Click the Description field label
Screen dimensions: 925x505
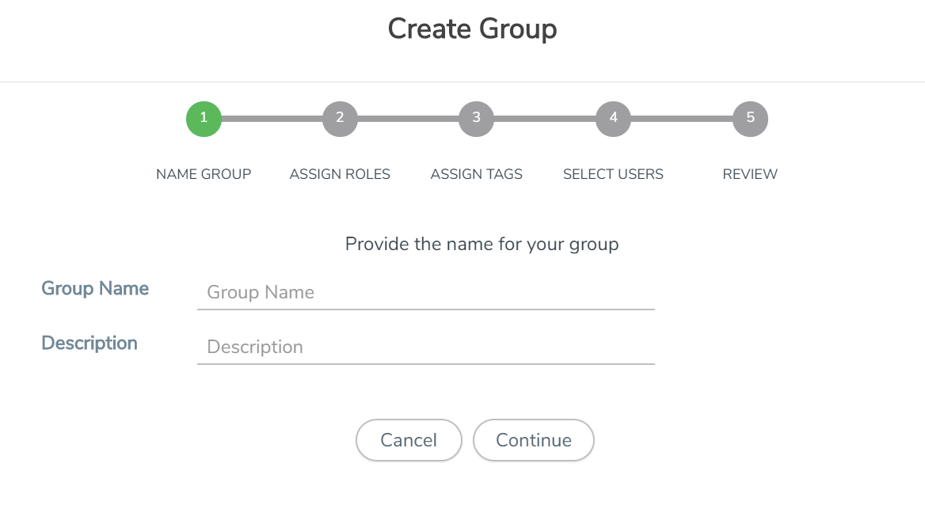point(89,343)
